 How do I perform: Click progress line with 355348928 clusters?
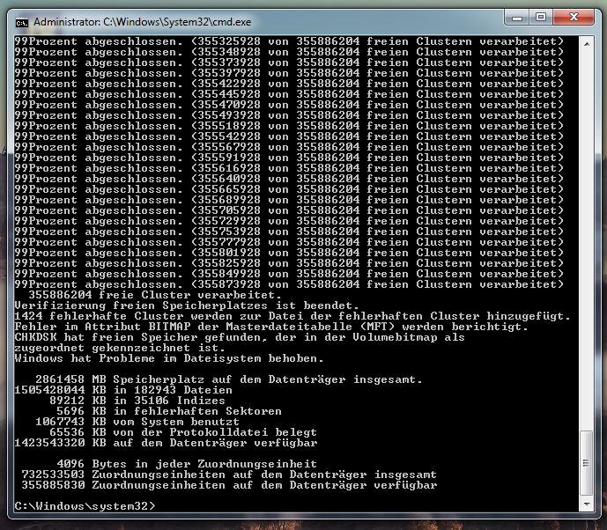[x=289, y=52]
